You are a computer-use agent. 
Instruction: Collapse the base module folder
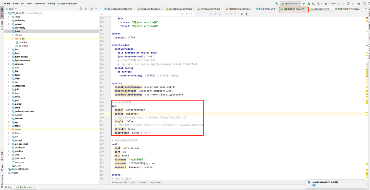coord(9,31)
